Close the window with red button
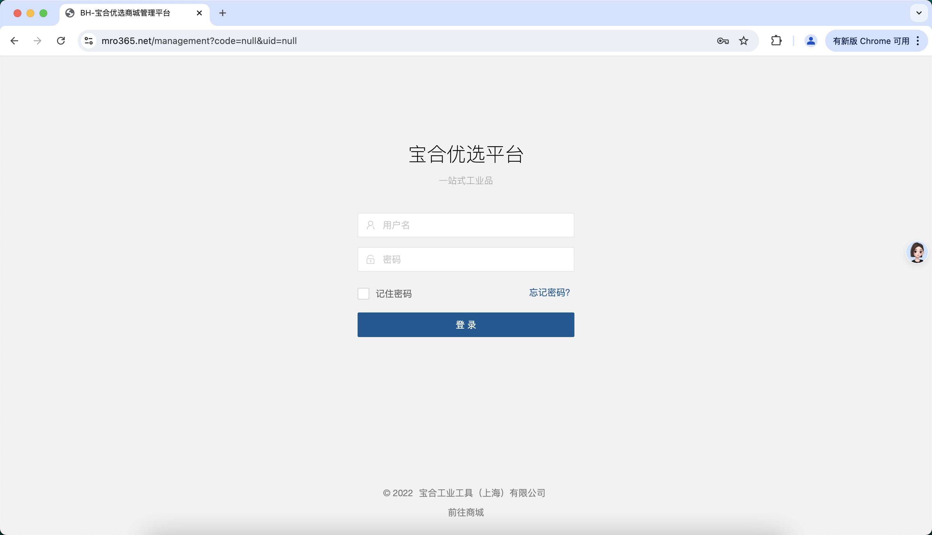Screen dimensions: 932x535 [17, 13]
